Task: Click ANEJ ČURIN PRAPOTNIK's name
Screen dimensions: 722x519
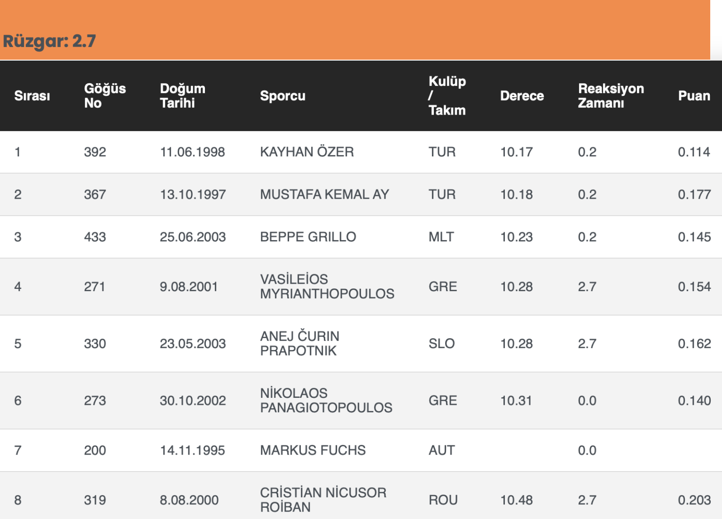Action: coord(299,343)
